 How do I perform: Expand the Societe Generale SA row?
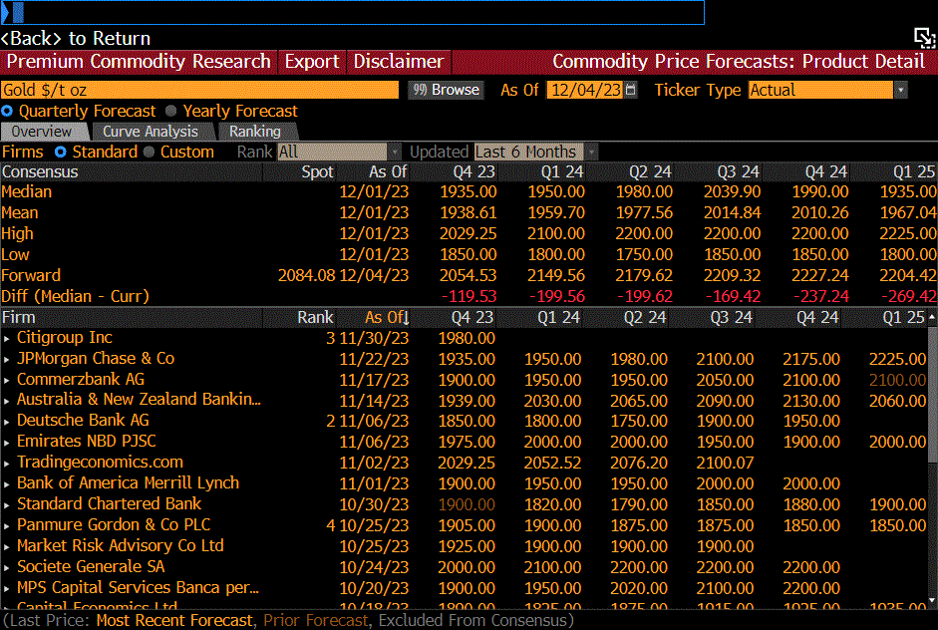(x=7, y=568)
